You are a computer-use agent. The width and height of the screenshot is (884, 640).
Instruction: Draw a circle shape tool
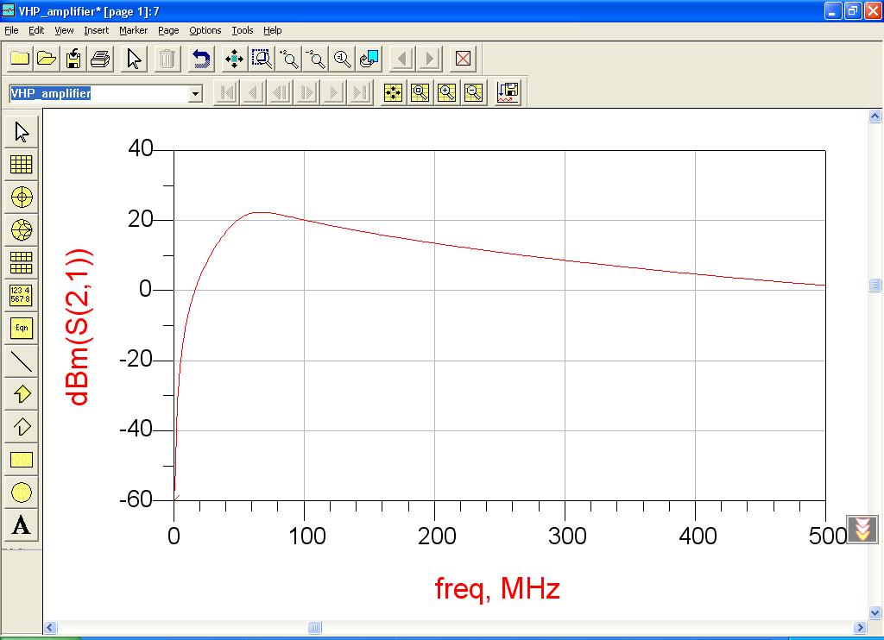22,493
